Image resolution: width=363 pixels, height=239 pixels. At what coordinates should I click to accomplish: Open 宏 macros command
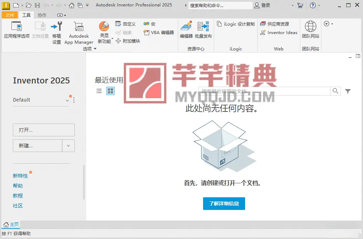pos(150,24)
